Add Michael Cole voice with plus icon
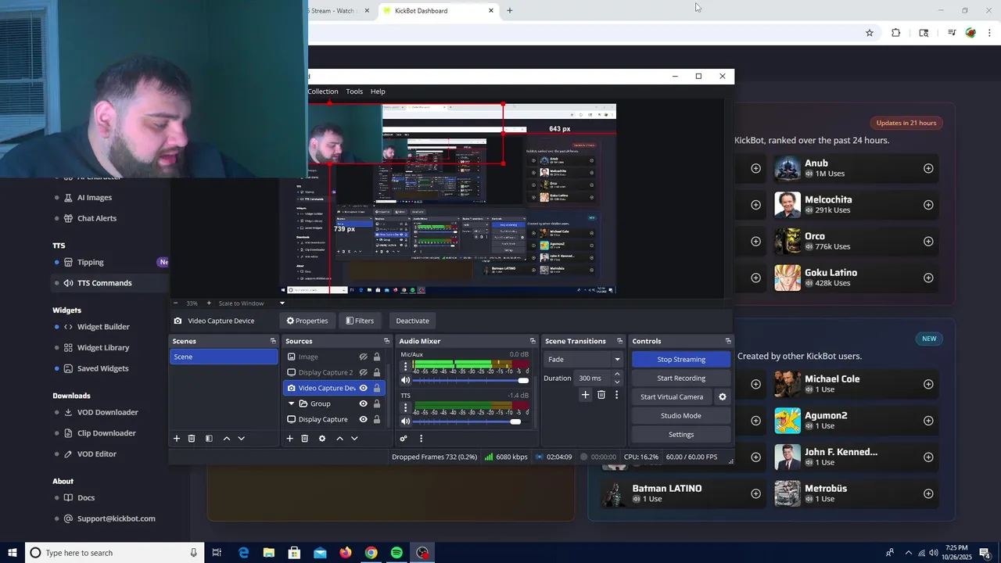The image size is (1001, 563). point(928,384)
